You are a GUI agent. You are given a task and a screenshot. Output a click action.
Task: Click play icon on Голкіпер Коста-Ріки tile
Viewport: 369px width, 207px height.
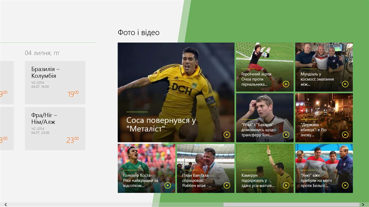coord(168,185)
